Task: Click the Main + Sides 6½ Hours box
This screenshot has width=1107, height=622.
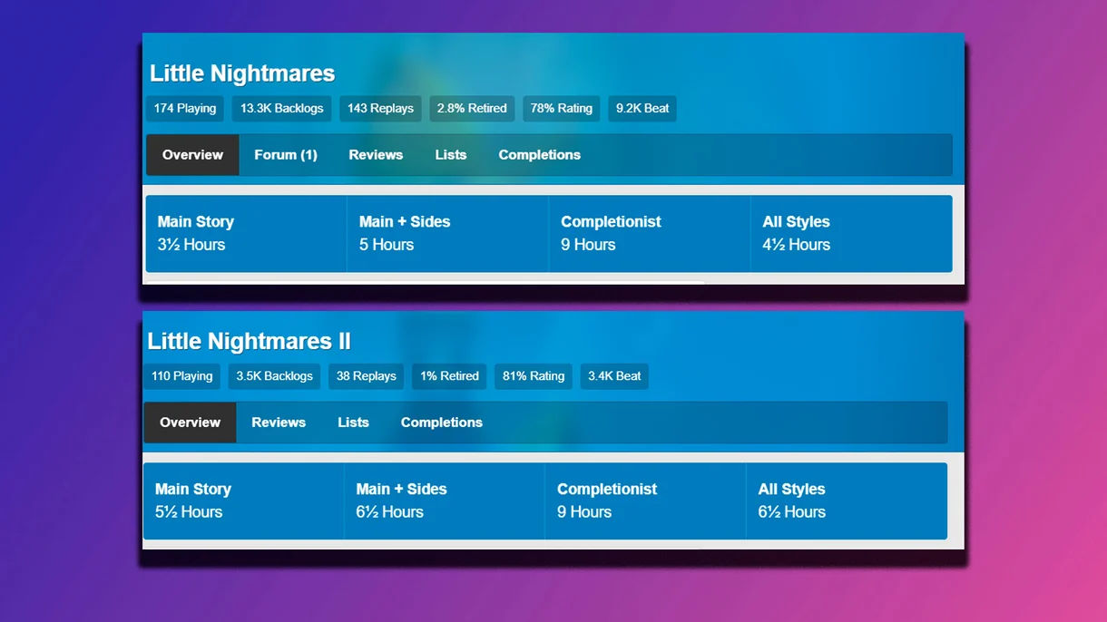Action: tap(445, 501)
